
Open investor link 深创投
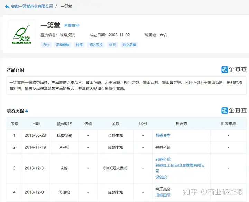point(161,177)
